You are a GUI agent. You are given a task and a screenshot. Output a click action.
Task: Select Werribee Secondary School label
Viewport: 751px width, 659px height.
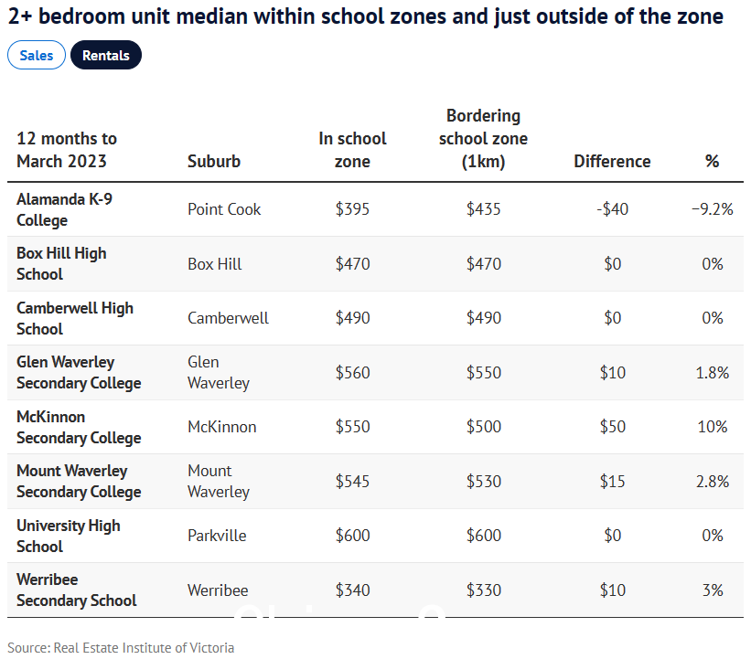77,590
